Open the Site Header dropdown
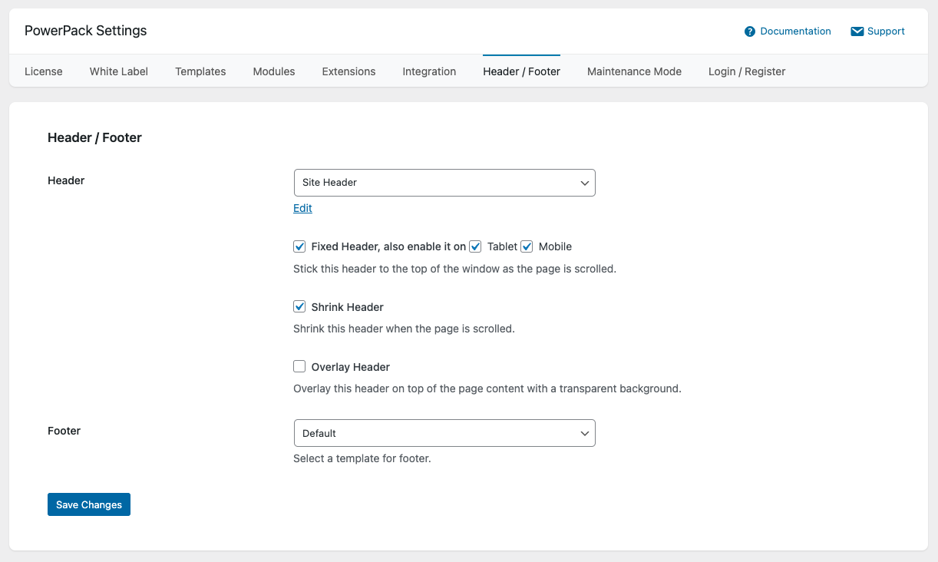The image size is (938, 562). tap(444, 183)
